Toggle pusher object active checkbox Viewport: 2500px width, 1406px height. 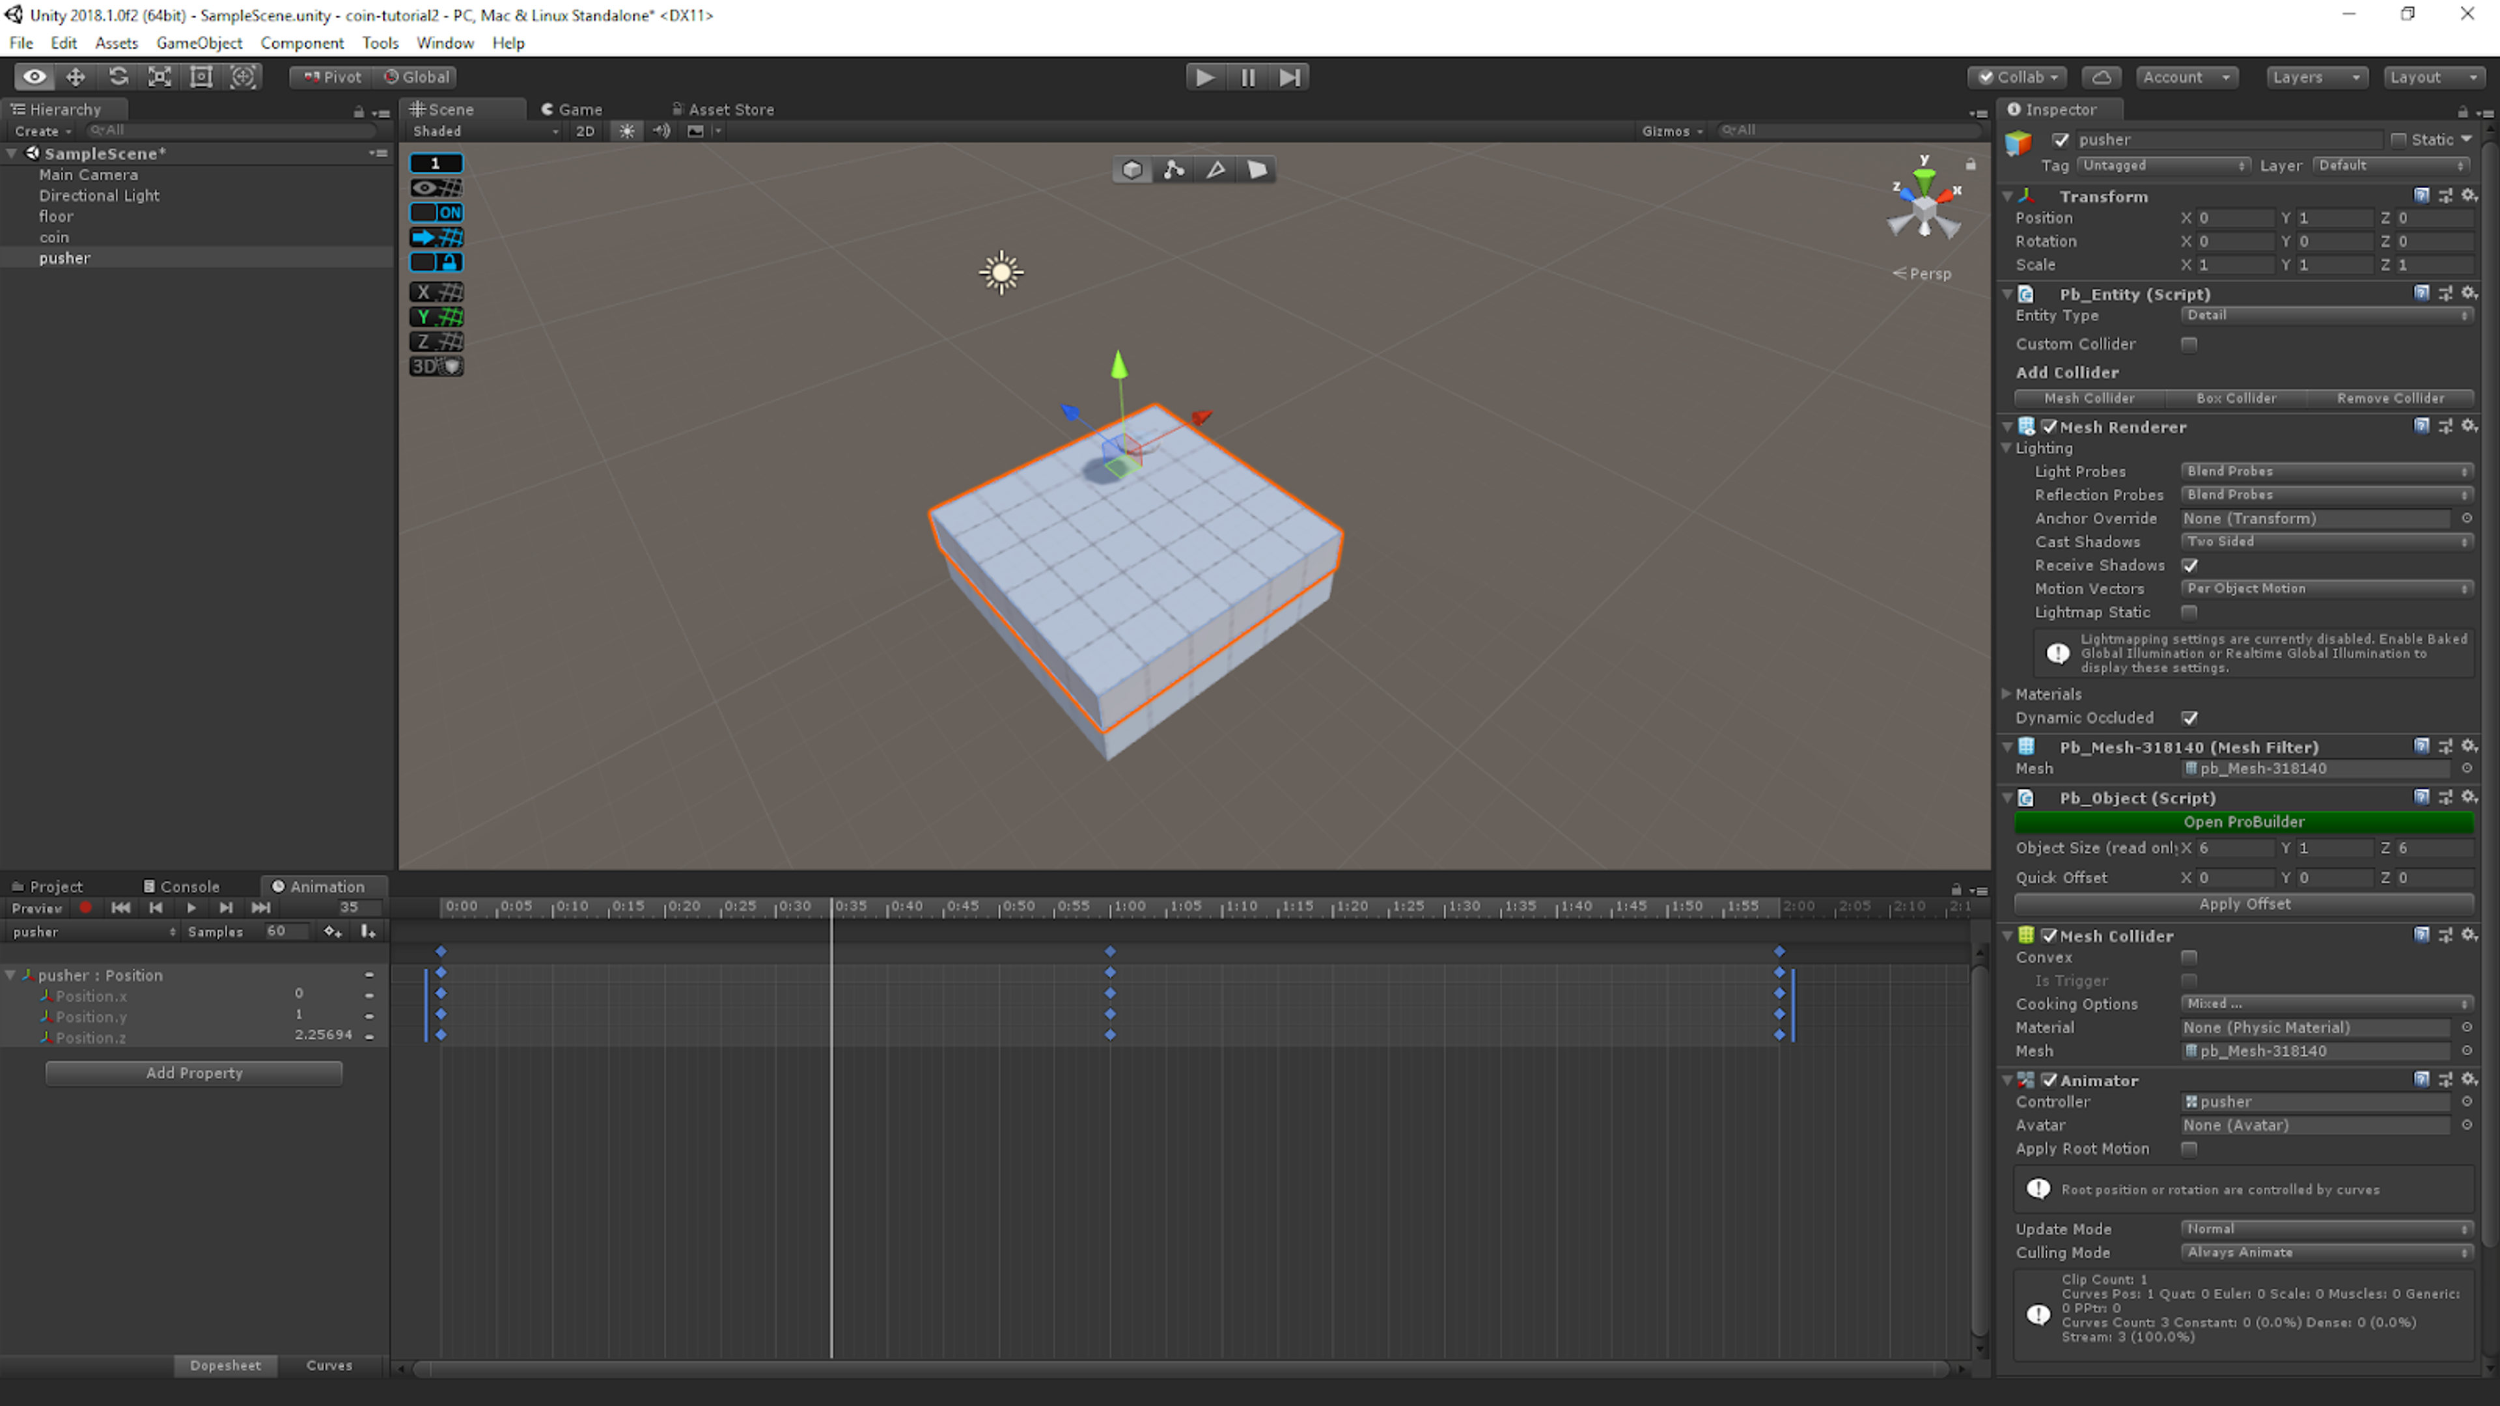(2061, 140)
